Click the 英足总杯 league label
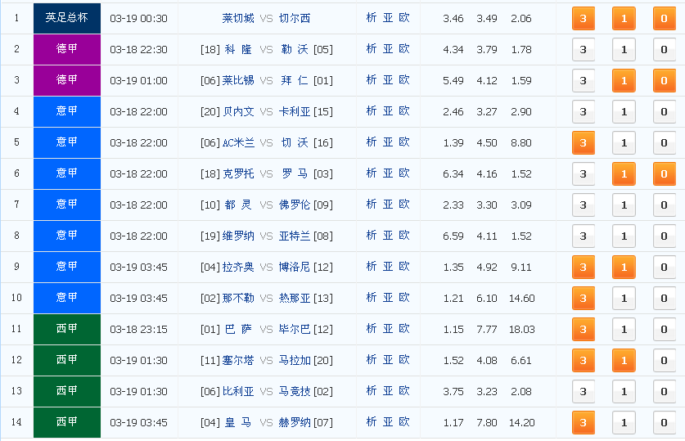 click(x=67, y=18)
